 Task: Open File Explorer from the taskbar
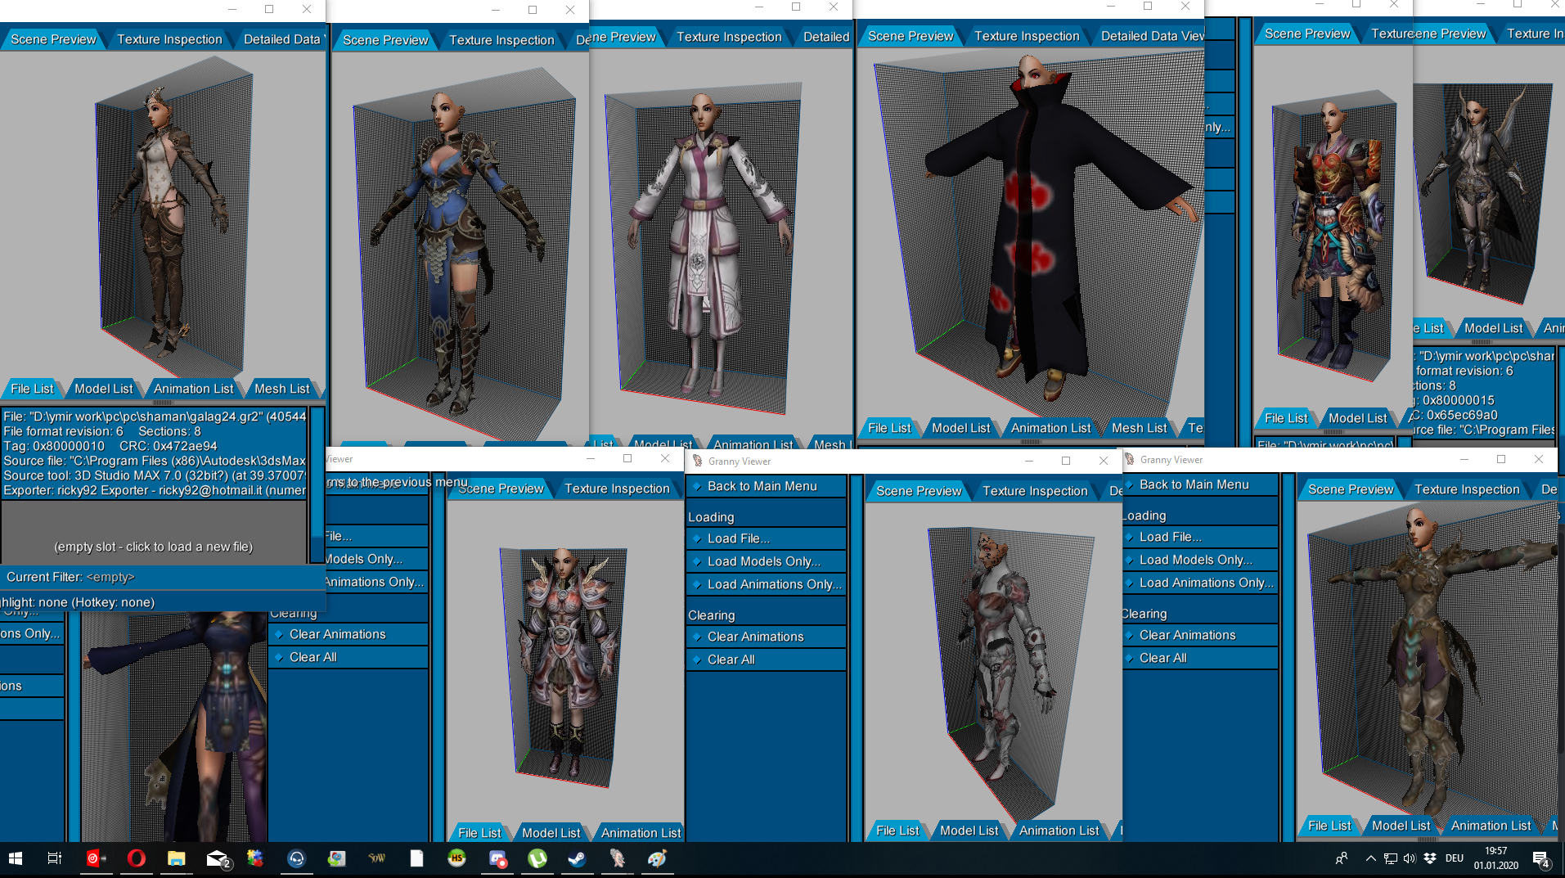click(176, 858)
